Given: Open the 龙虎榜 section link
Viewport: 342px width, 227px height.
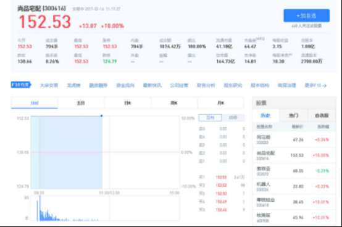Looking at the screenshot, I should [73, 85].
